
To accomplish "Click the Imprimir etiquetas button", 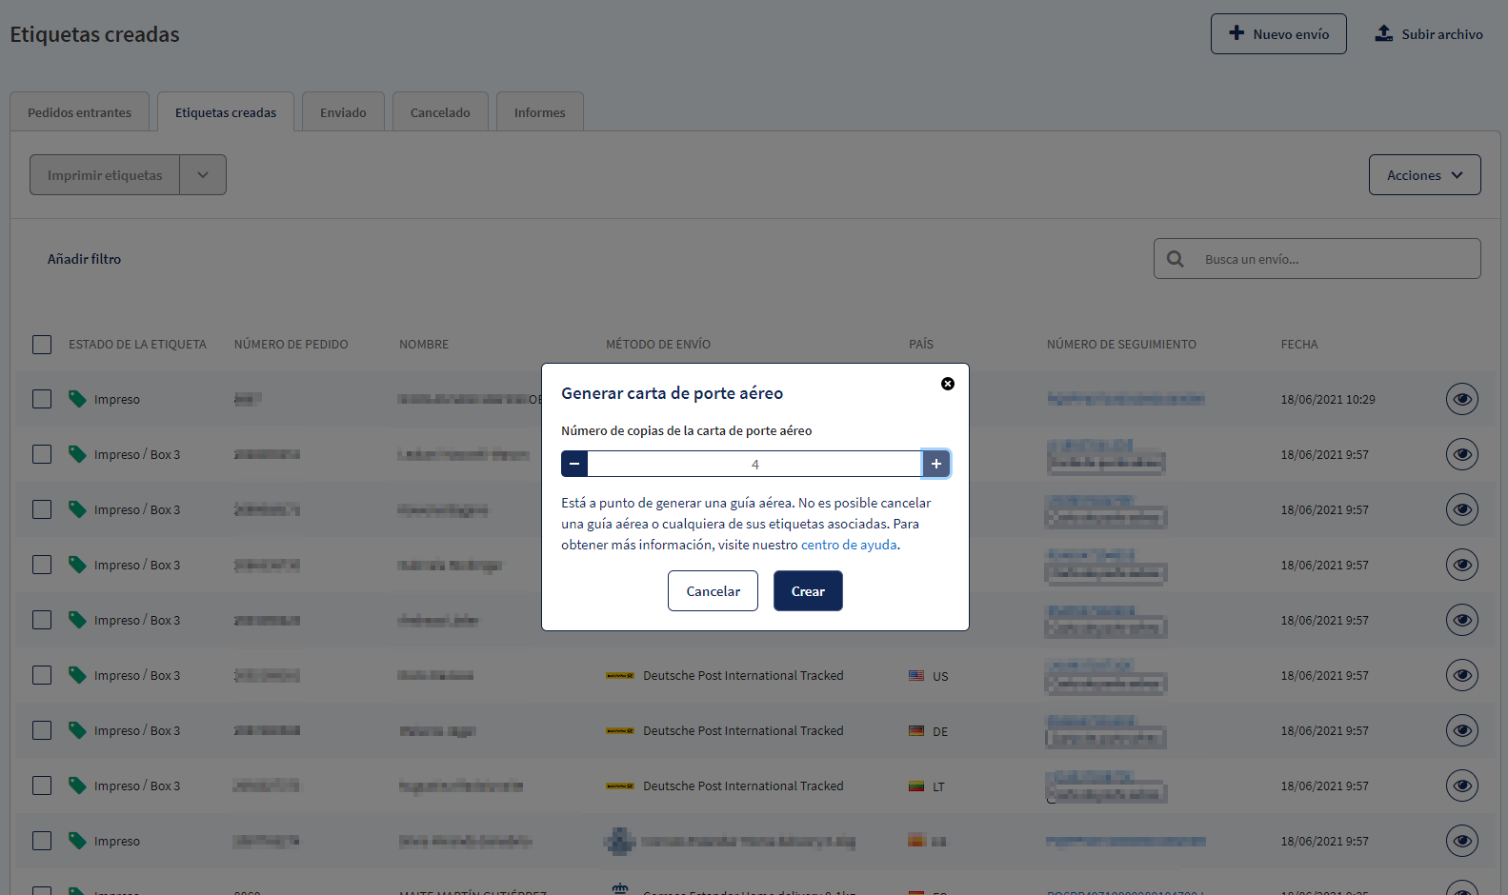I will pos(105,175).
